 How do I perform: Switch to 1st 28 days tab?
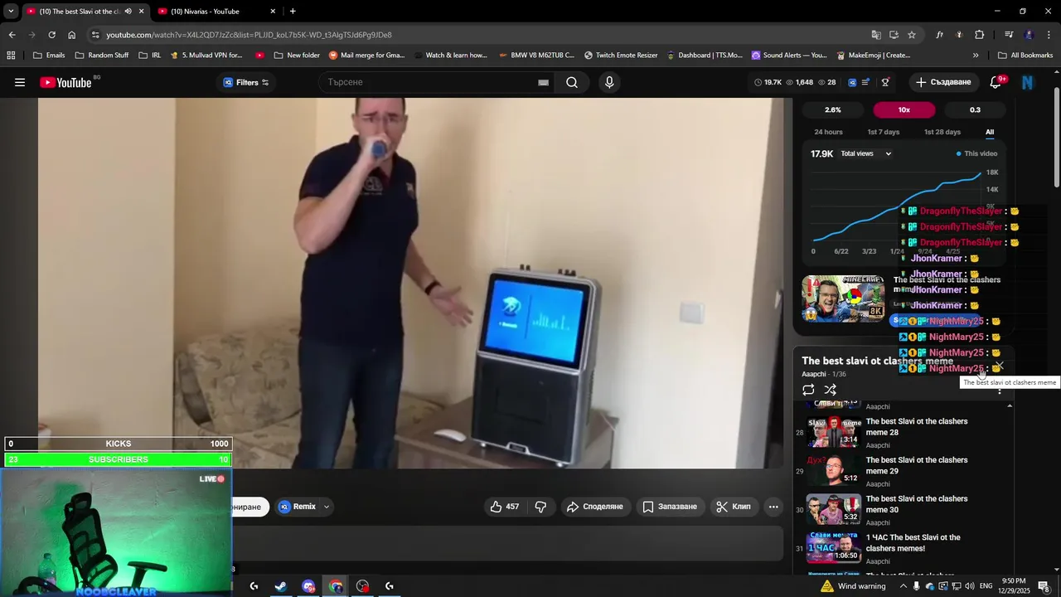pyautogui.click(x=942, y=132)
